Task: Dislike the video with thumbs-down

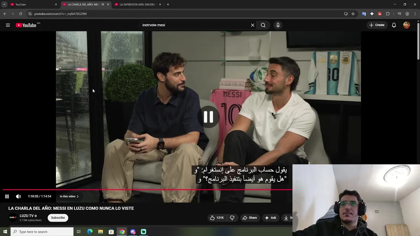Action: pyautogui.click(x=232, y=218)
